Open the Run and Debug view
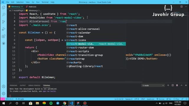This screenshot has width=189, height=106. 4,29
